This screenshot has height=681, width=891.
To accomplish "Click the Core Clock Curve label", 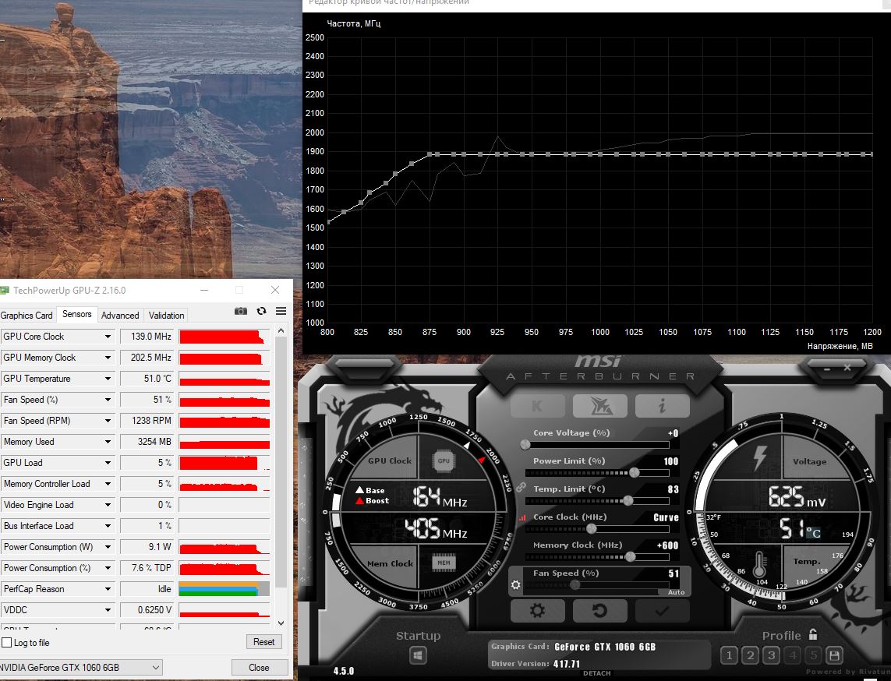I will click(x=666, y=517).
